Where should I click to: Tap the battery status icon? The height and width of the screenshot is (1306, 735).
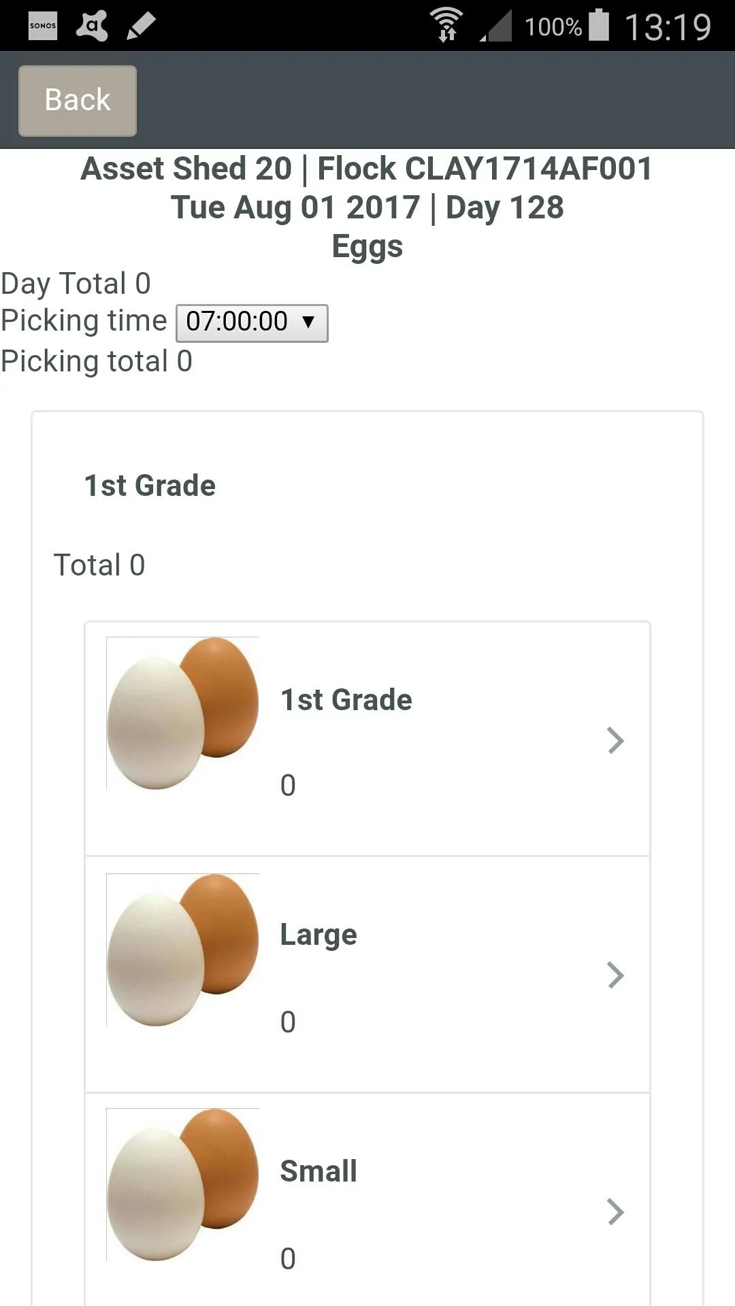pos(599,25)
